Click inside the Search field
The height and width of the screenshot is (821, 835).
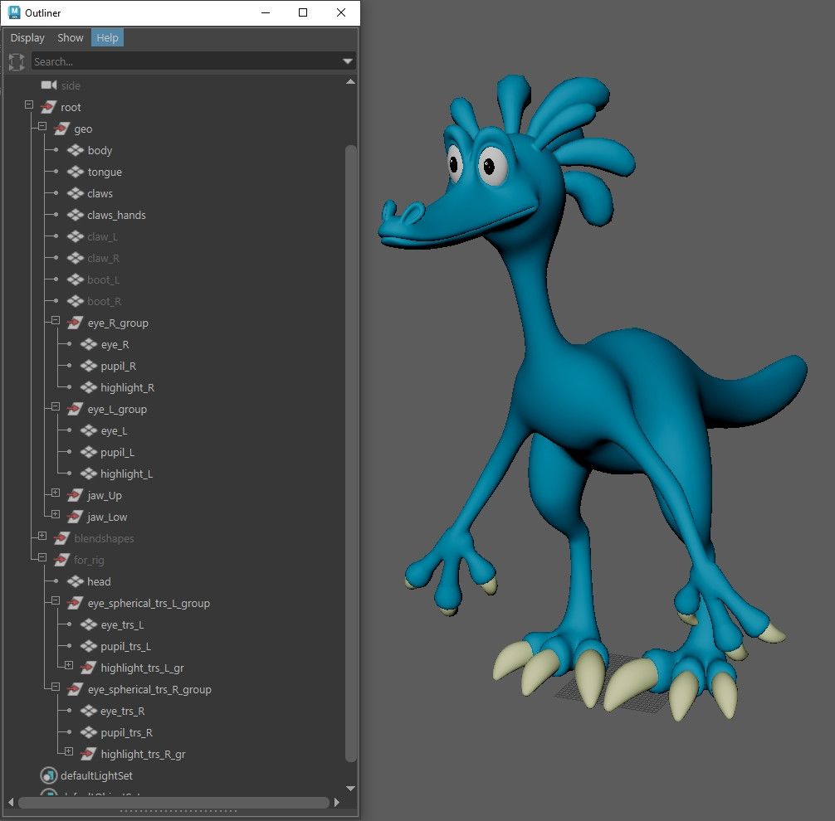pyautogui.click(x=166, y=61)
